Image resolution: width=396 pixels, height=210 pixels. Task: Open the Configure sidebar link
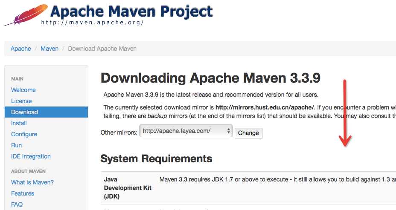click(x=24, y=134)
